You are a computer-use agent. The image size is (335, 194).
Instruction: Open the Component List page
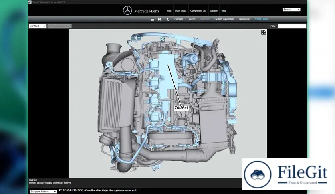coord(198,11)
